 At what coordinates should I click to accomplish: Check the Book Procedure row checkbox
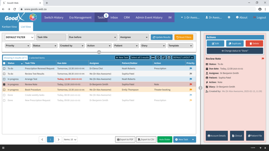click(4, 90)
